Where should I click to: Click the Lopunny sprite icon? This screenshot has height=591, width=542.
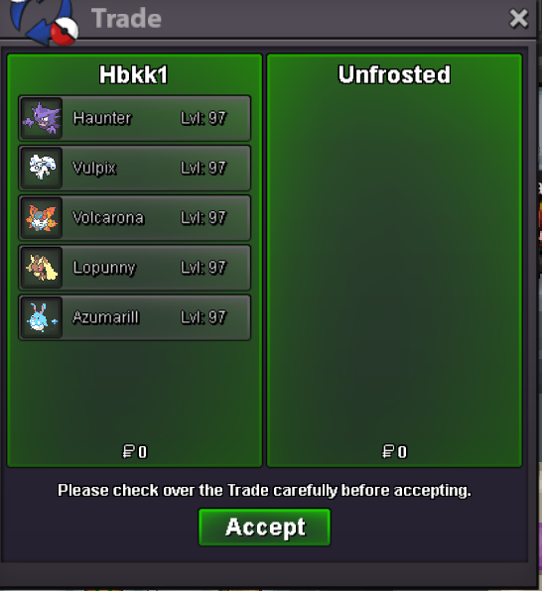(x=42, y=268)
